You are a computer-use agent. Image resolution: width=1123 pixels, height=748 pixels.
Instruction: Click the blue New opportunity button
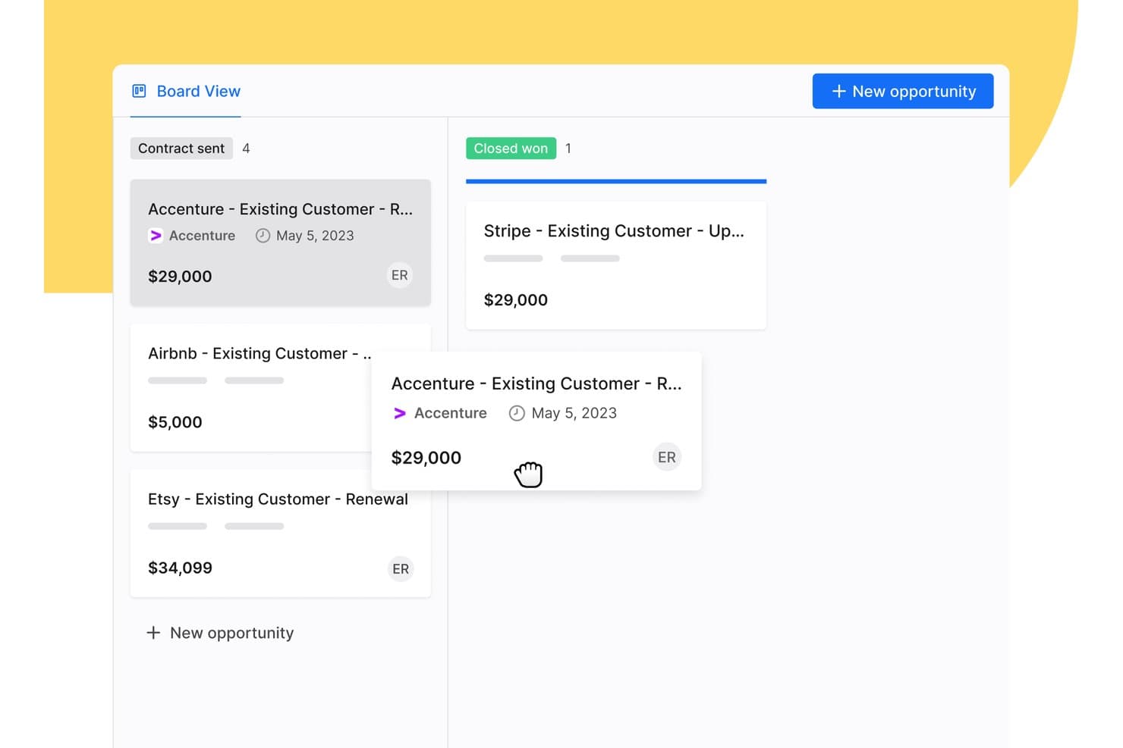pos(902,91)
